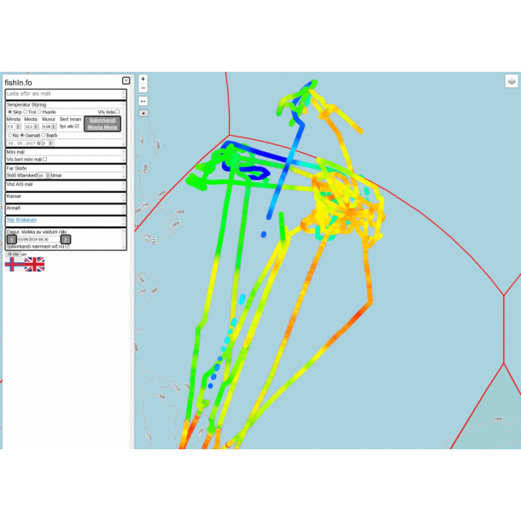Step to previous time with back arrow
This screenshot has width=521, height=521.
pos(11,239)
